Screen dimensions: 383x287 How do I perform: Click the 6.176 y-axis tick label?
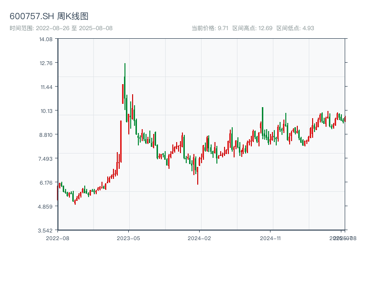coord(45,183)
